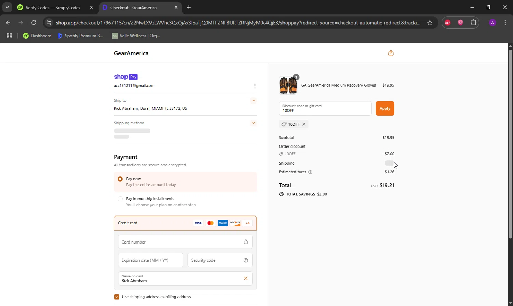The height and width of the screenshot is (306, 513).
Task: Go back in browser history
Action: point(8,23)
